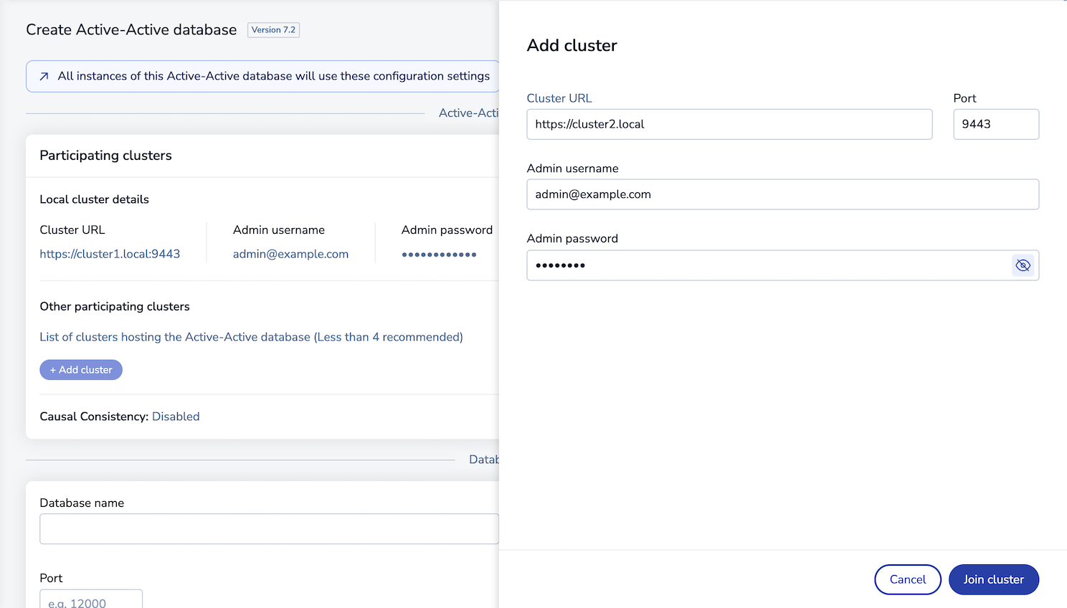Open the https://cluster1.local:9443 link
The width and height of the screenshot is (1067, 608).
click(110, 254)
